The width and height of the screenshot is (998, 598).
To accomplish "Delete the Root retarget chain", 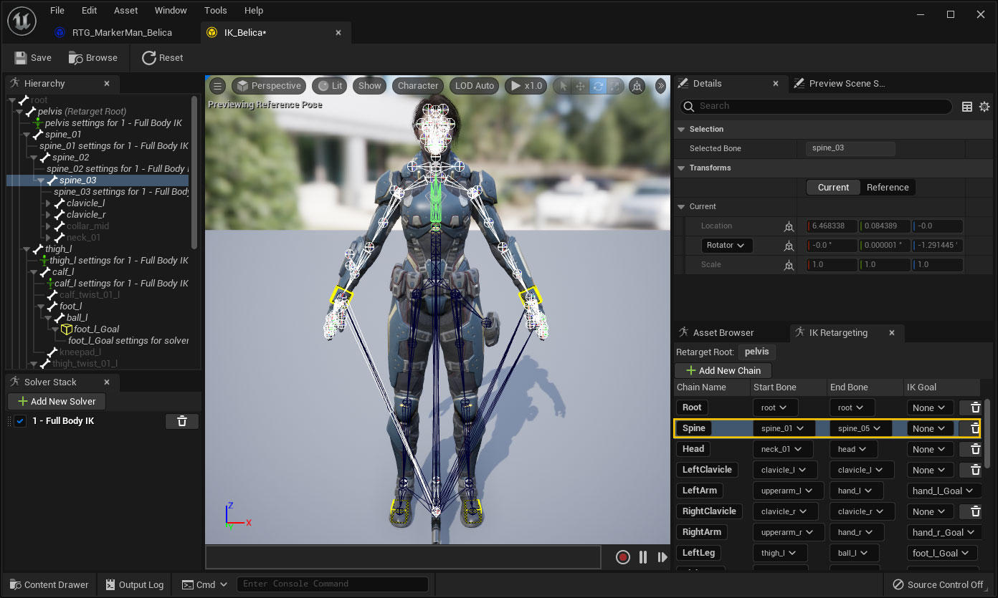I will (x=975, y=407).
